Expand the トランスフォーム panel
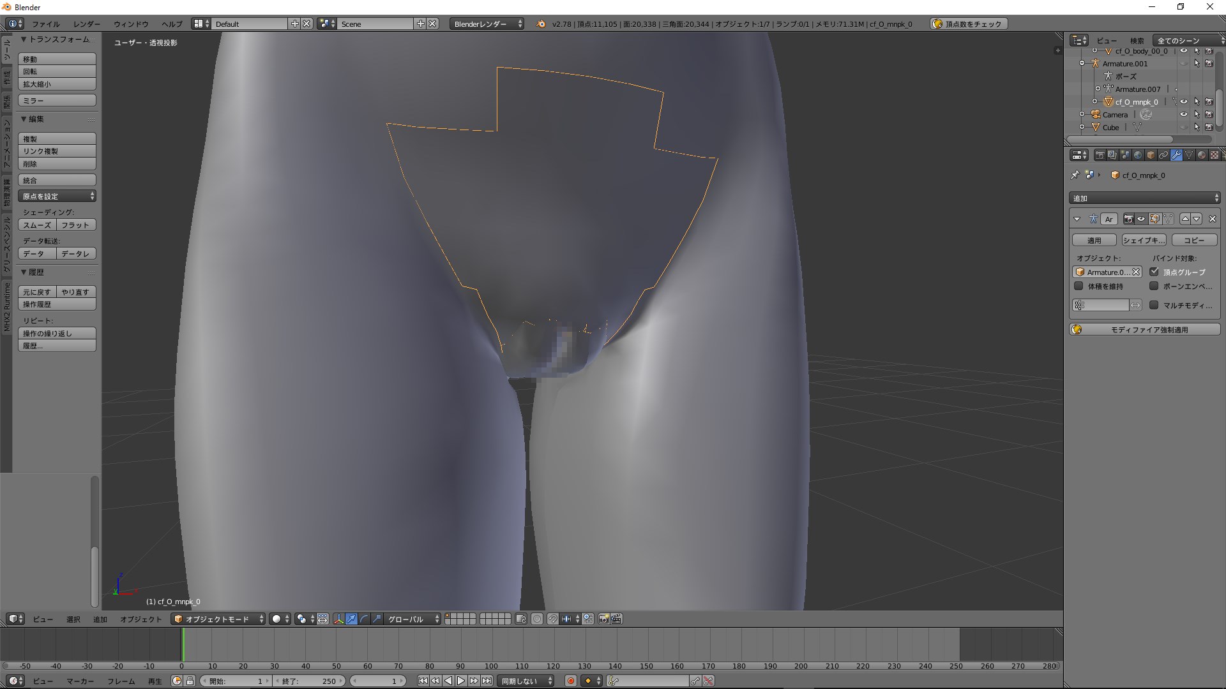Viewport: 1226px width, 689px height. coord(55,40)
